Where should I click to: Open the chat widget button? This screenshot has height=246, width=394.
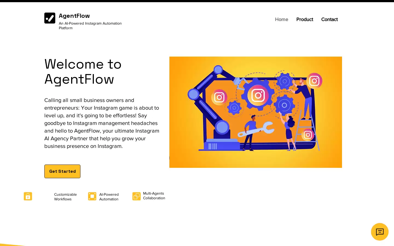[x=379, y=232]
